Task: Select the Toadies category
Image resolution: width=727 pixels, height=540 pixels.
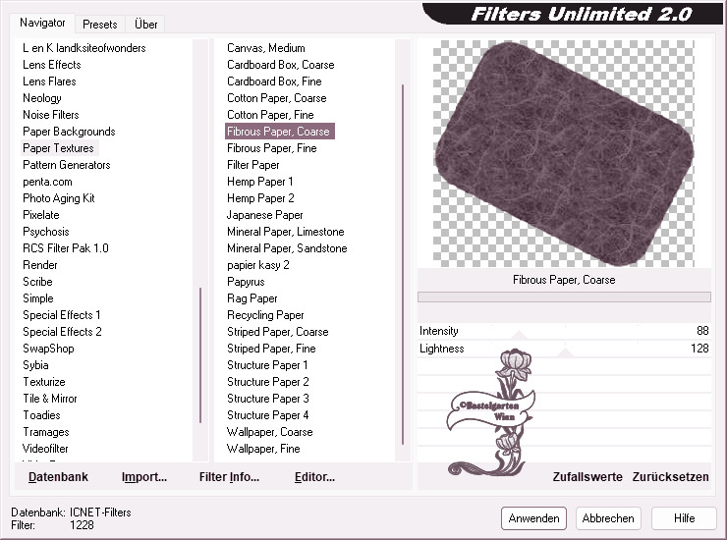Action: tap(41, 415)
